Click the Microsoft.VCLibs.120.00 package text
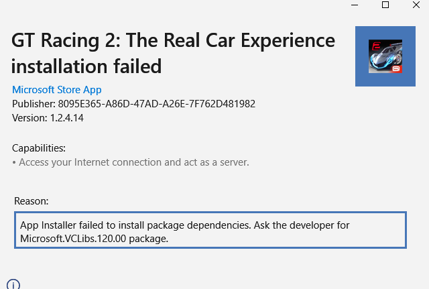This screenshot has width=429, height=289. coord(94,239)
